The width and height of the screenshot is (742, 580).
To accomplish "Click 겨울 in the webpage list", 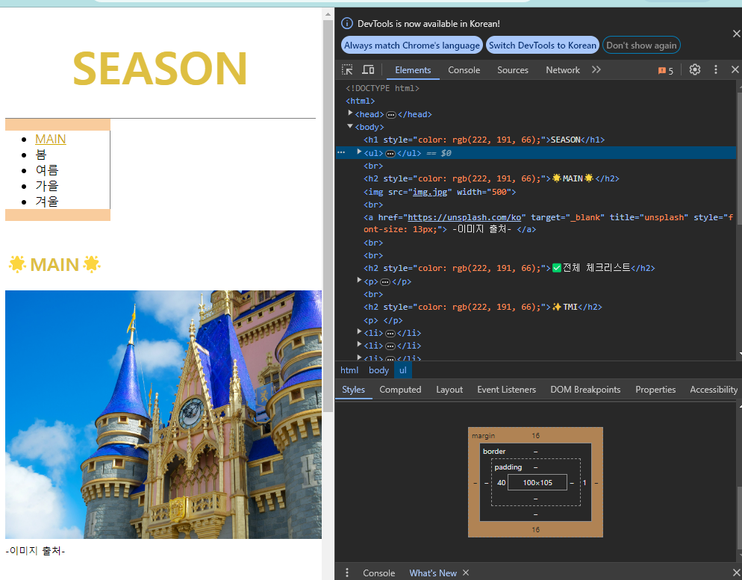I will [x=47, y=202].
